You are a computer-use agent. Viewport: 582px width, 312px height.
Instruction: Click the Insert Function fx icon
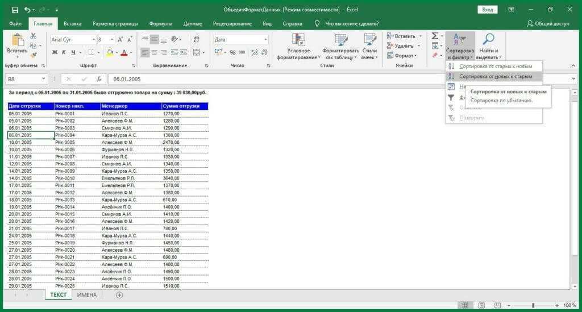click(98, 79)
